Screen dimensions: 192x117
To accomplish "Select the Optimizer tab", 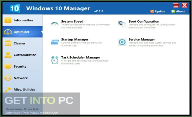I will [x=22, y=32].
